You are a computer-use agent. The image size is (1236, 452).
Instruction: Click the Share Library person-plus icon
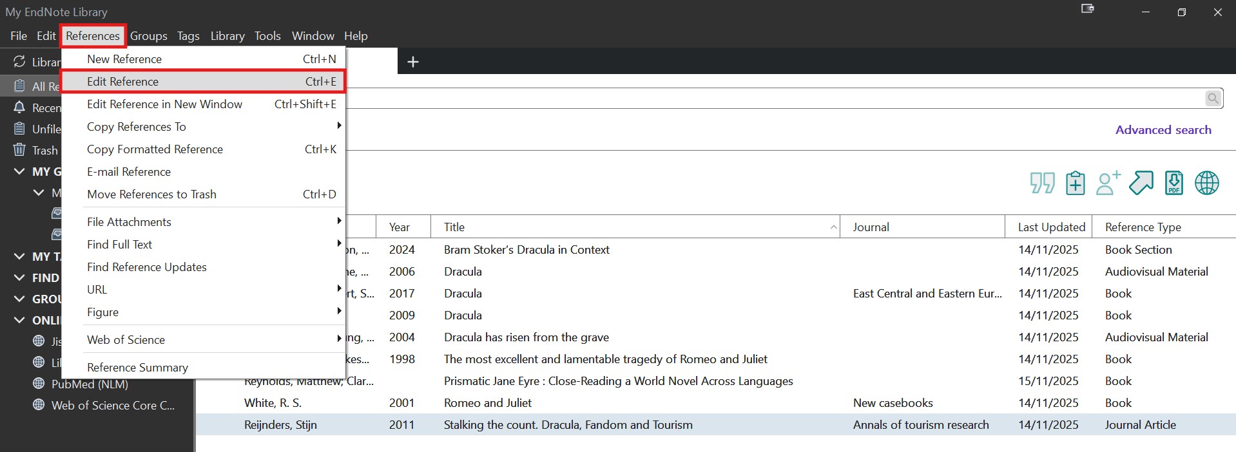coord(1108,183)
